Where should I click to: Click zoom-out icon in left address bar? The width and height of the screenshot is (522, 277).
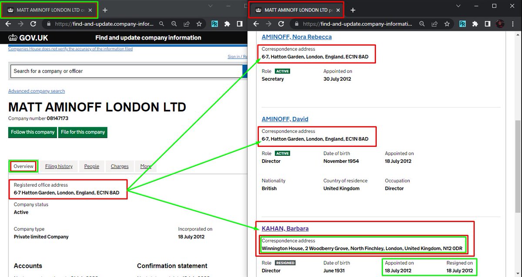(174, 24)
